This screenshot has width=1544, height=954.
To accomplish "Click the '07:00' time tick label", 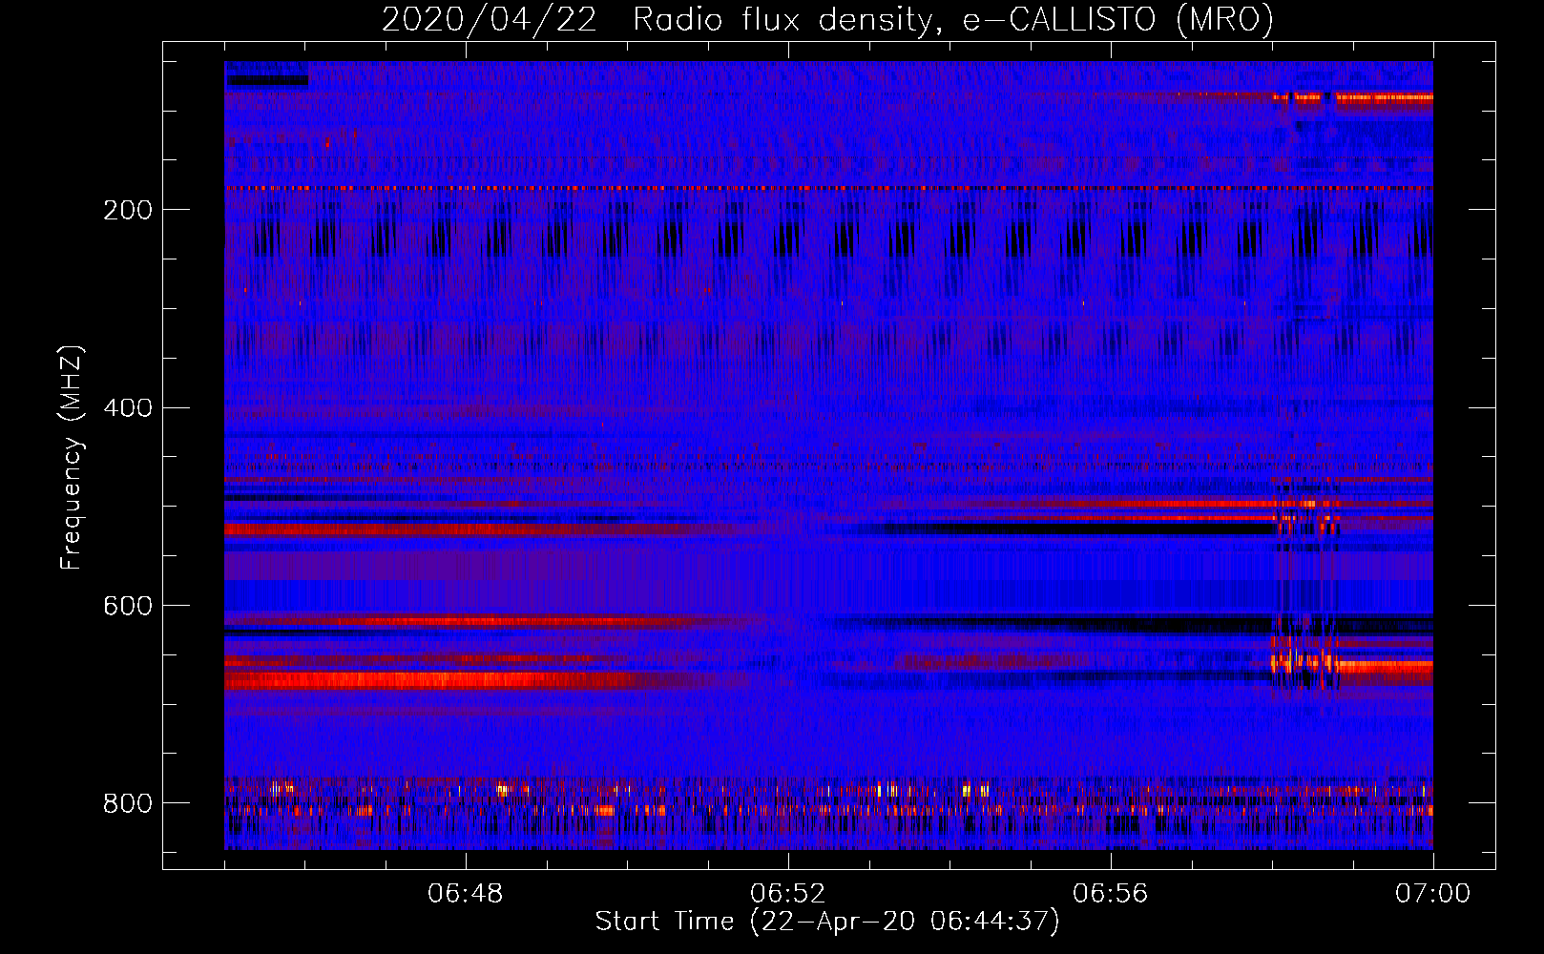I will coord(1432,893).
